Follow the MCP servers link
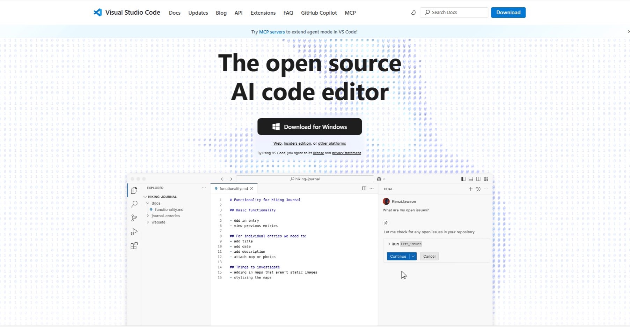The image size is (630, 327). coord(272,32)
